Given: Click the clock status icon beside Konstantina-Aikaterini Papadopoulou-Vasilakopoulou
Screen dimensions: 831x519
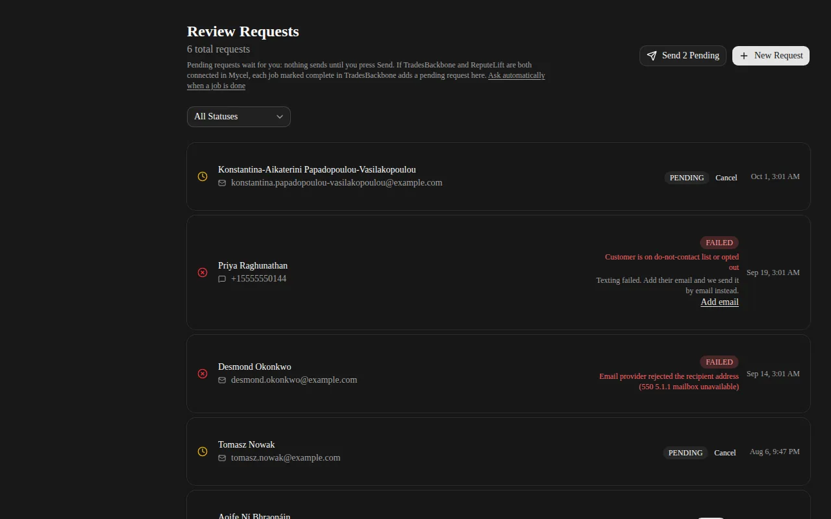Looking at the screenshot, I should click(x=203, y=176).
